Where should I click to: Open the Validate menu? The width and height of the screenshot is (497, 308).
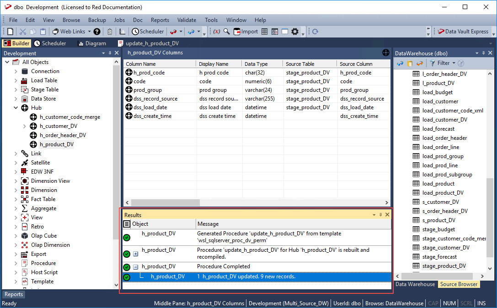(x=187, y=20)
